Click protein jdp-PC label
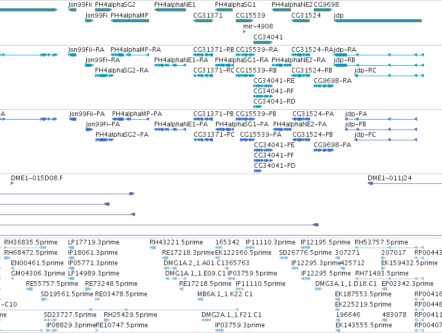The height and width of the screenshot is (333, 442). point(365,135)
